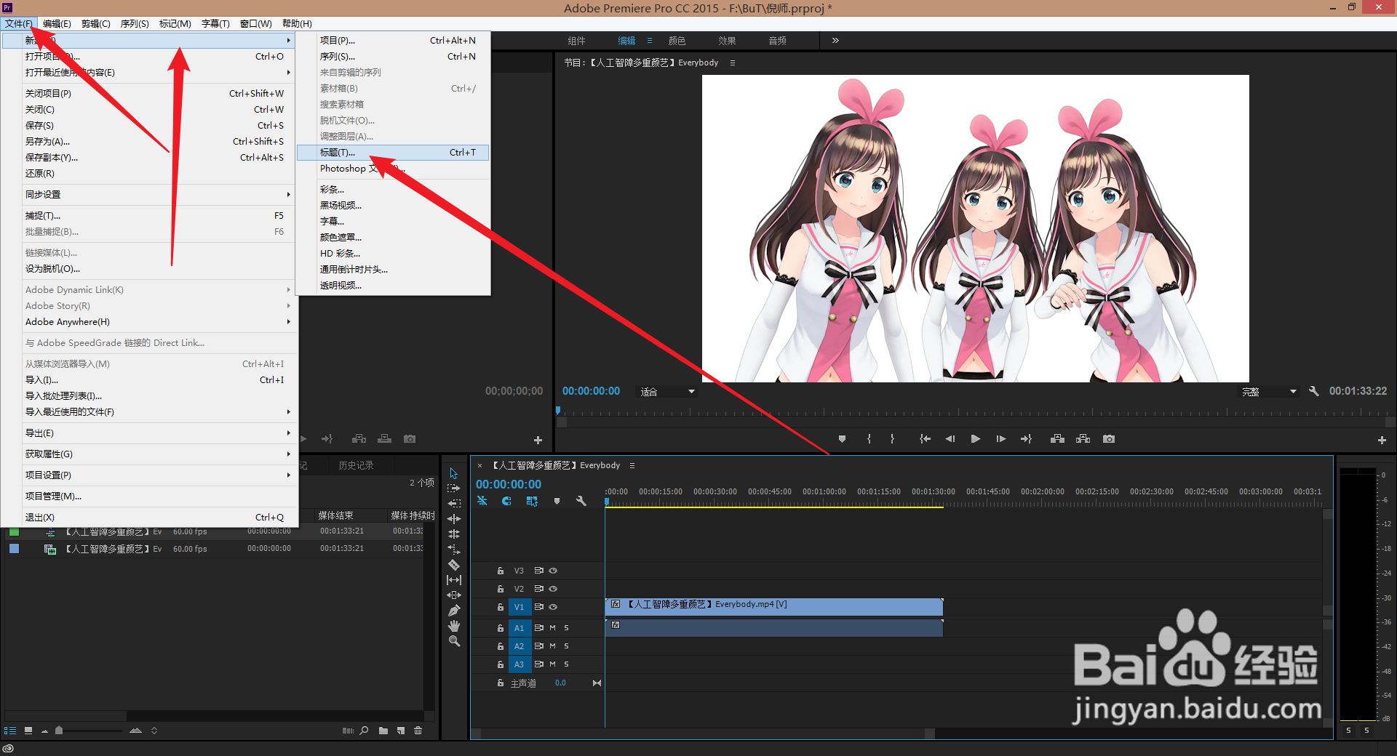Expand 导入最近使用的文件(F) submenu
Viewport: 1397px width, 756px height.
point(151,412)
